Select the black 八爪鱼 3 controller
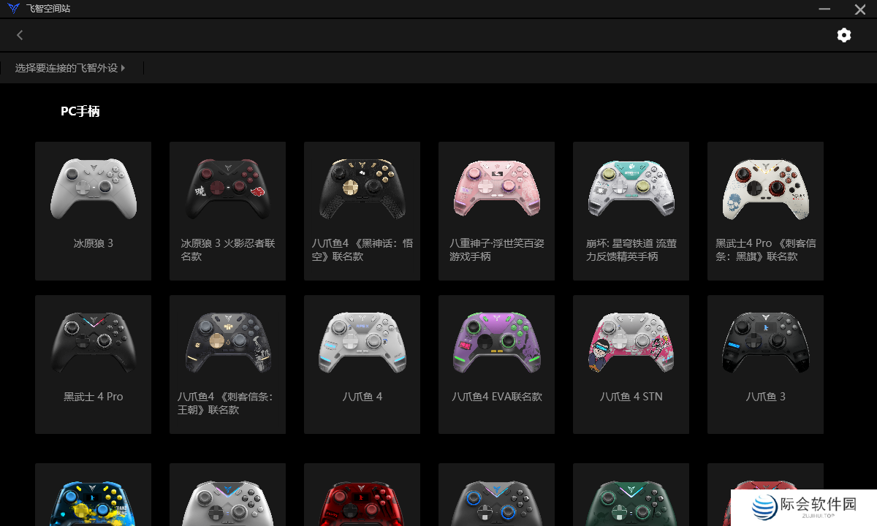 (x=766, y=365)
